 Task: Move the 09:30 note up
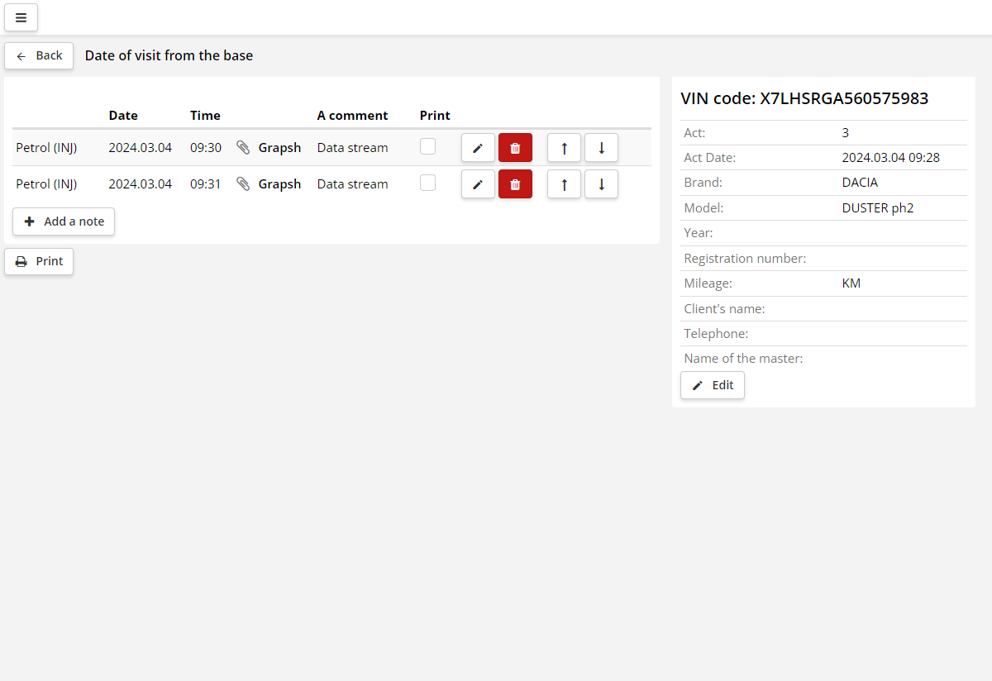564,148
